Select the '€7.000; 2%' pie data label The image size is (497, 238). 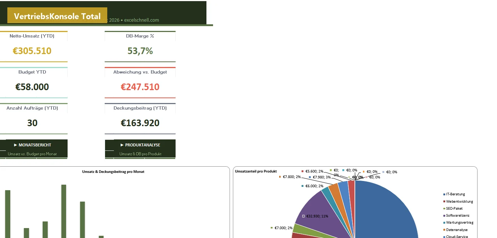click(x=282, y=228)
